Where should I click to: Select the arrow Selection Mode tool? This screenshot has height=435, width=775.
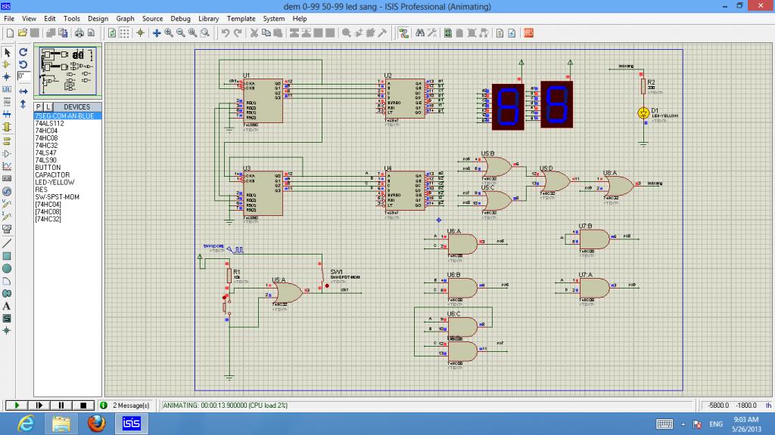[7, 52]
